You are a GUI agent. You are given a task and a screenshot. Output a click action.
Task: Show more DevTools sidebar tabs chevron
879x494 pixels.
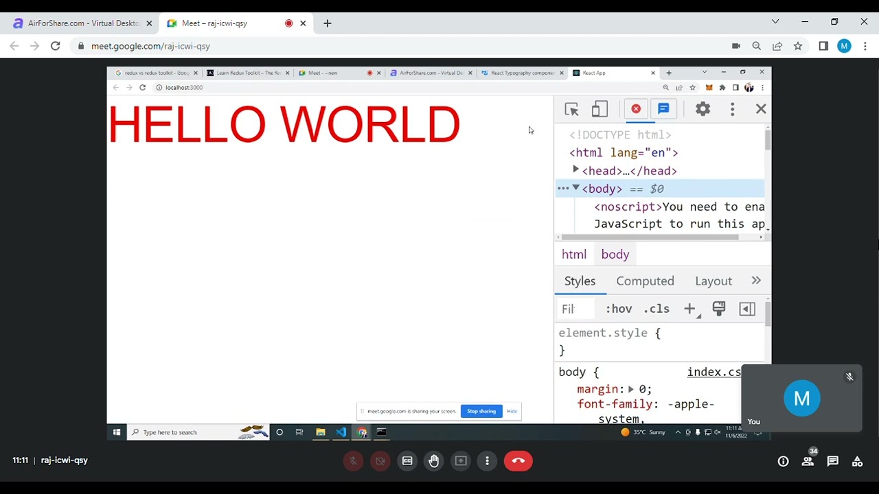[x=756, y=281]
